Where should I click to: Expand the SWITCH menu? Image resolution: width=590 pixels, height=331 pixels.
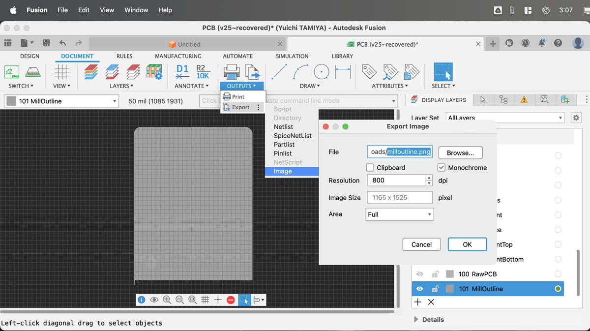coord(21,86)
